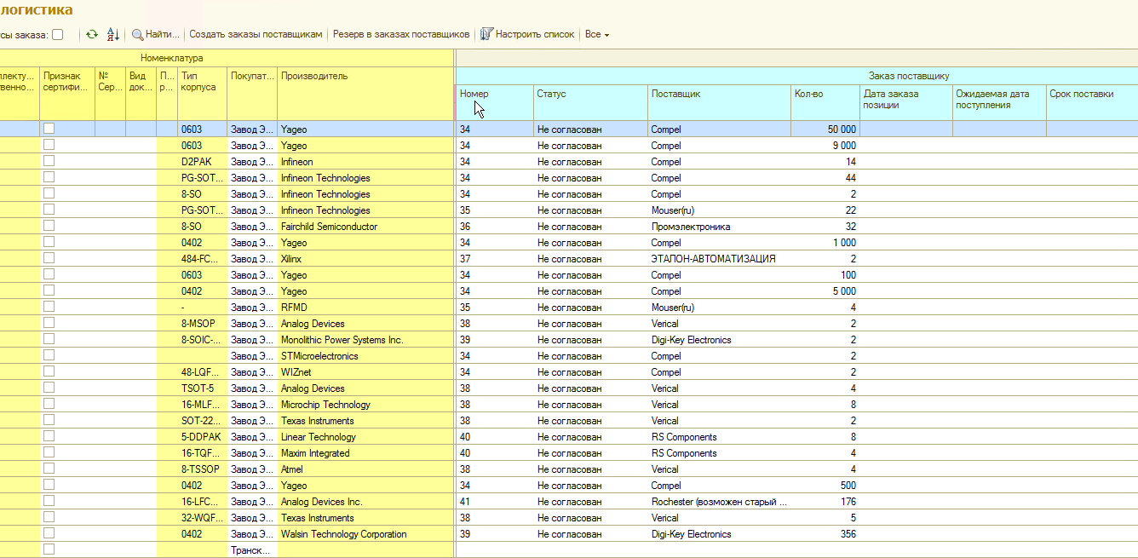The height and width of the screenshot is (558, 1138).
Task: Click the green refresh list icon
Action: [92, 35]
